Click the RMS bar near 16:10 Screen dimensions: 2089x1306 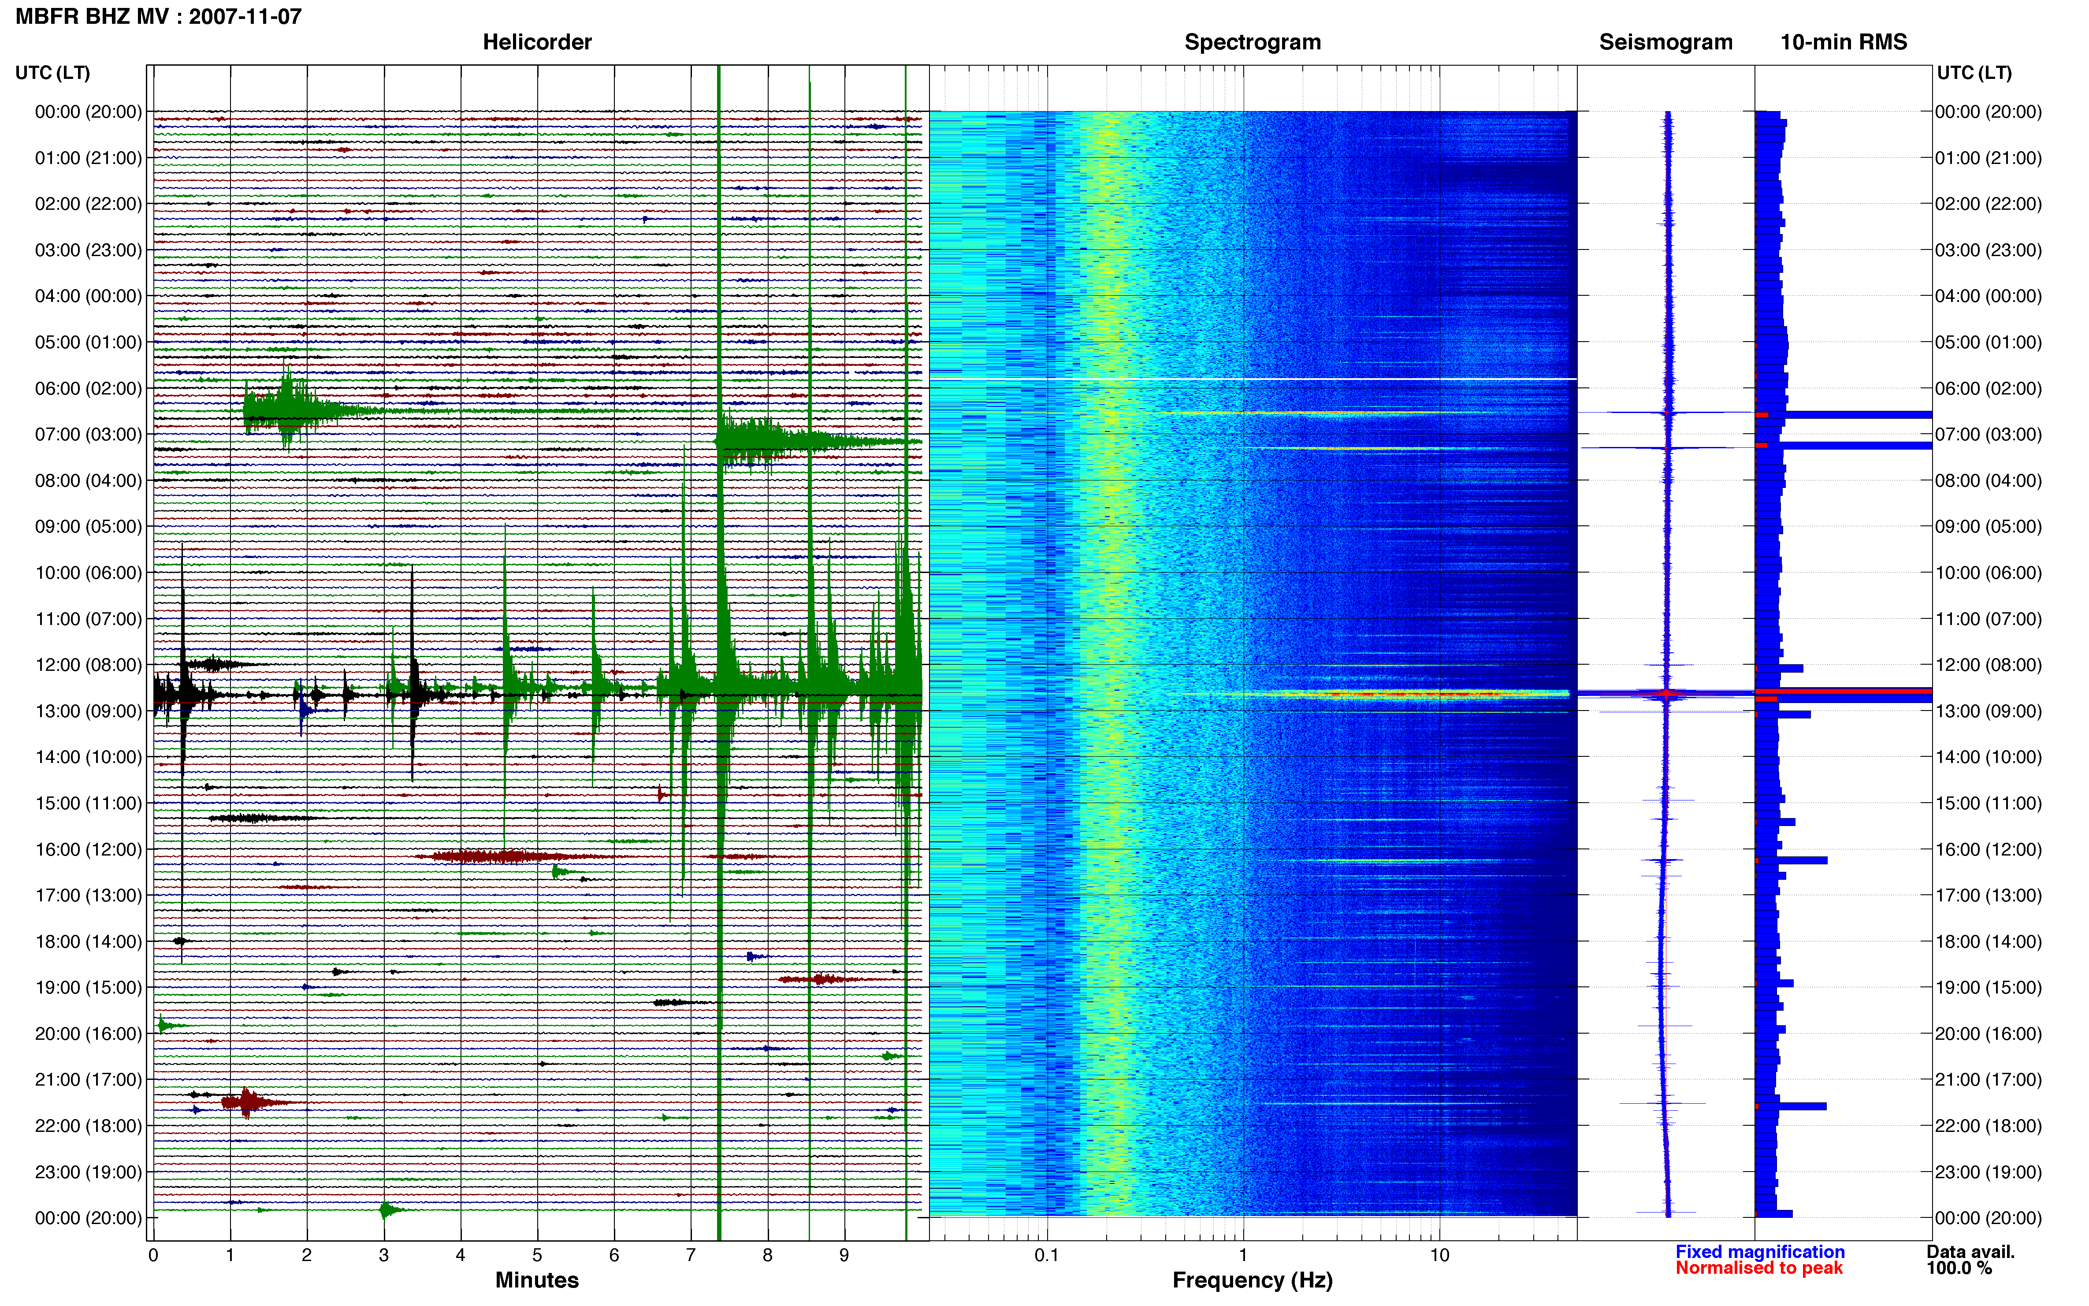tap(1791, 860)
